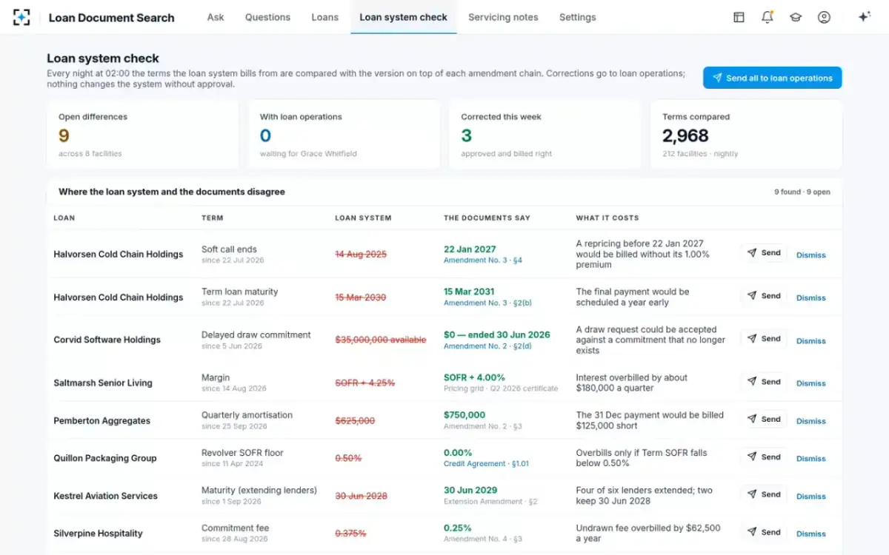Screen dimensions: 889x555
Task: Open the user profile icon
Action: point(824,17)
